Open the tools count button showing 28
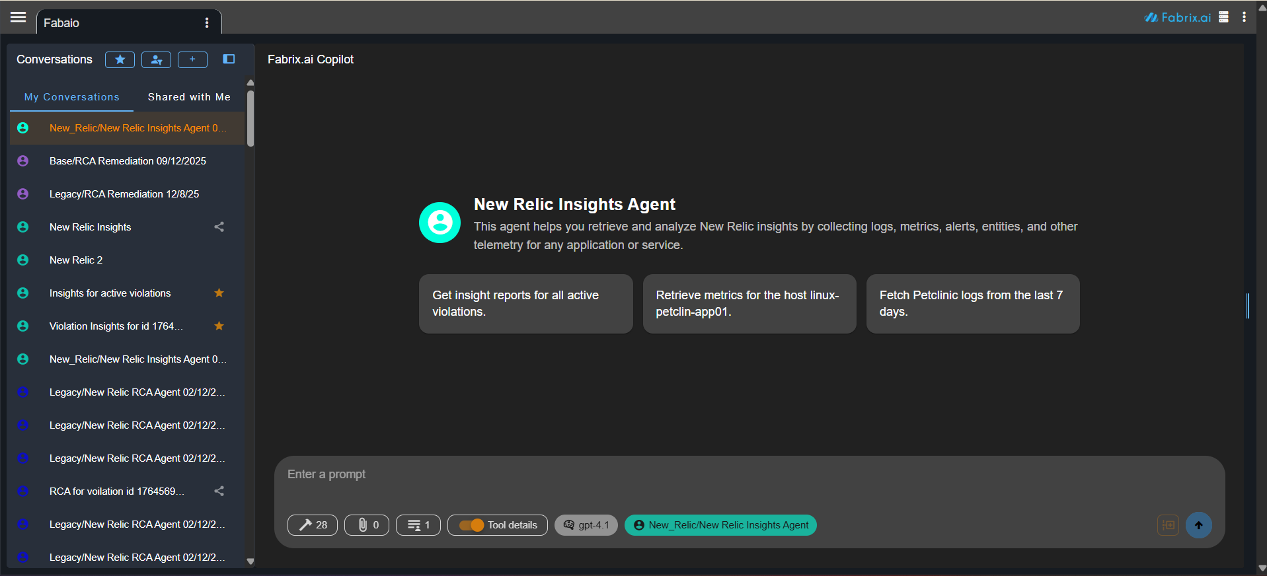This screenshot has height=576, width=1267. click(313, 525)
